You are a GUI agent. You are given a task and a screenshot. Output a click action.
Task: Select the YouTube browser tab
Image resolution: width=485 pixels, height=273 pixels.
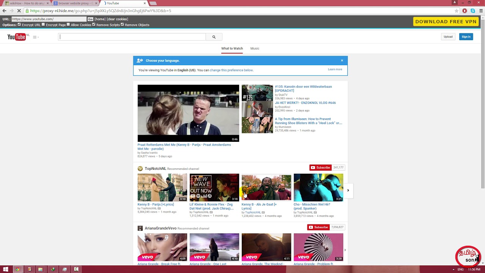click(124, 3)
